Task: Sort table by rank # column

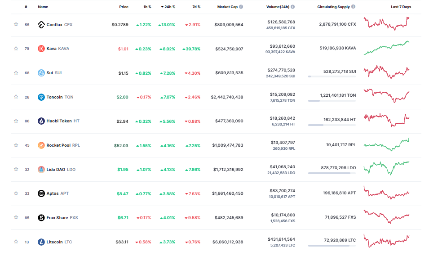Action: [26, 7]
